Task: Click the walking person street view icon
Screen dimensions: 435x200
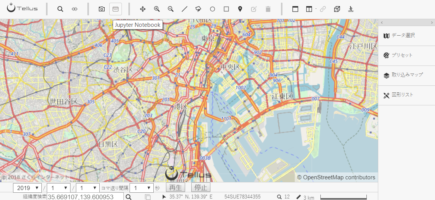Action: [x=351, y=9]
